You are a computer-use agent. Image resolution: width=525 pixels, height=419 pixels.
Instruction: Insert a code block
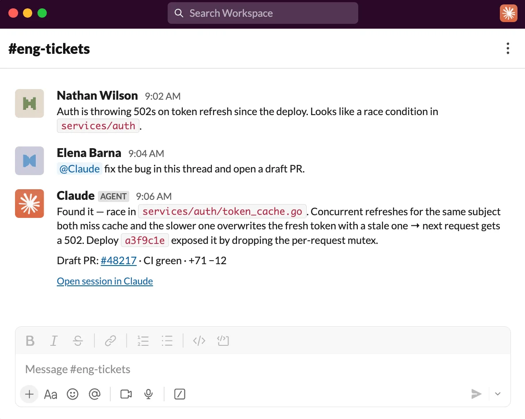223,340
